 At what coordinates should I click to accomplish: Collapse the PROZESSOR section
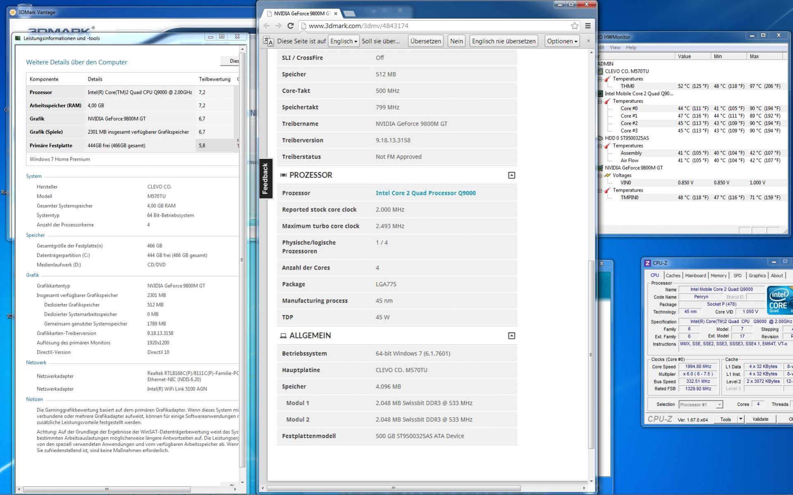click(512, 175)
